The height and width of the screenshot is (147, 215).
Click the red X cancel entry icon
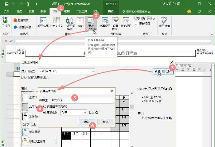[6, 41]
